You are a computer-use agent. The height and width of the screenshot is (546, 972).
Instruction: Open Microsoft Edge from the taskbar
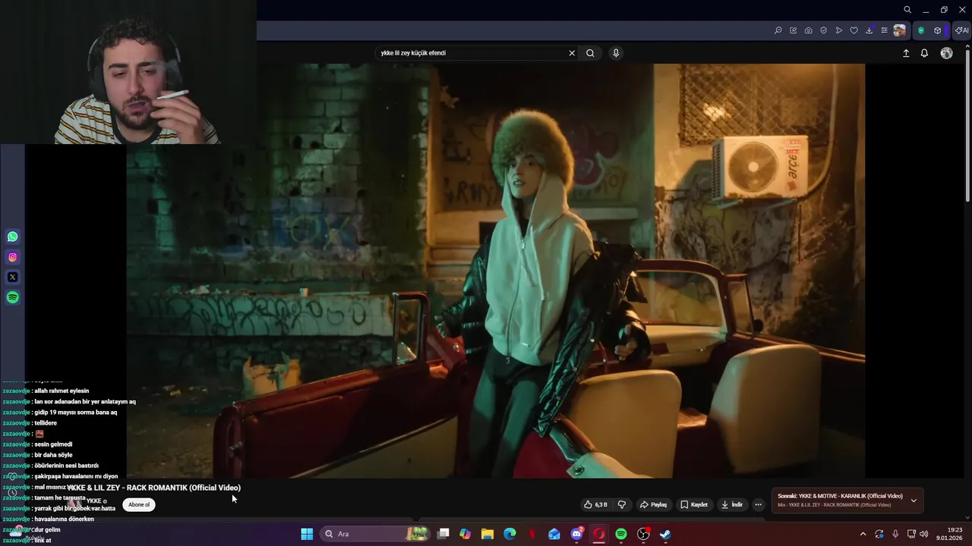(x=510, y=534)
